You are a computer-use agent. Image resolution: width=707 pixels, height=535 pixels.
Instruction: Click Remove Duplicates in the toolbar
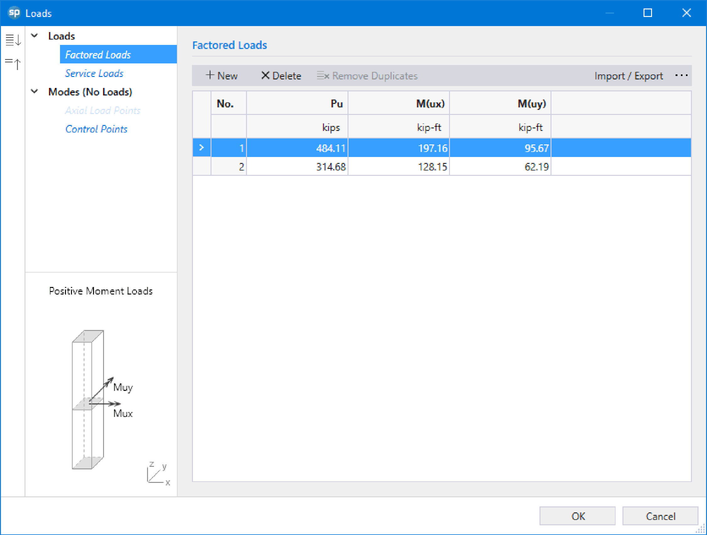[x=367, y=76]
